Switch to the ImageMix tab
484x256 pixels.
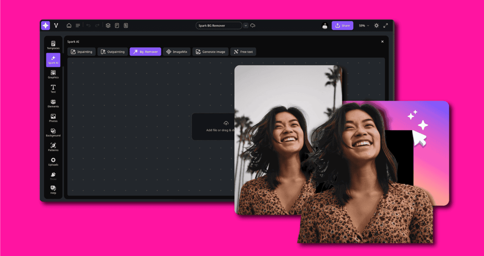click(177, 52)
